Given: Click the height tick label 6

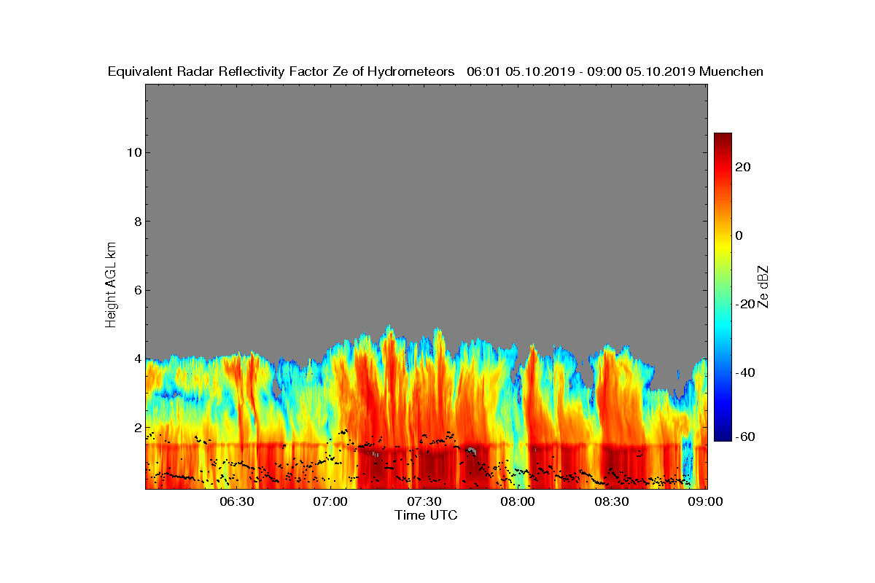Looking at the screenshot, I should [136, 290].
